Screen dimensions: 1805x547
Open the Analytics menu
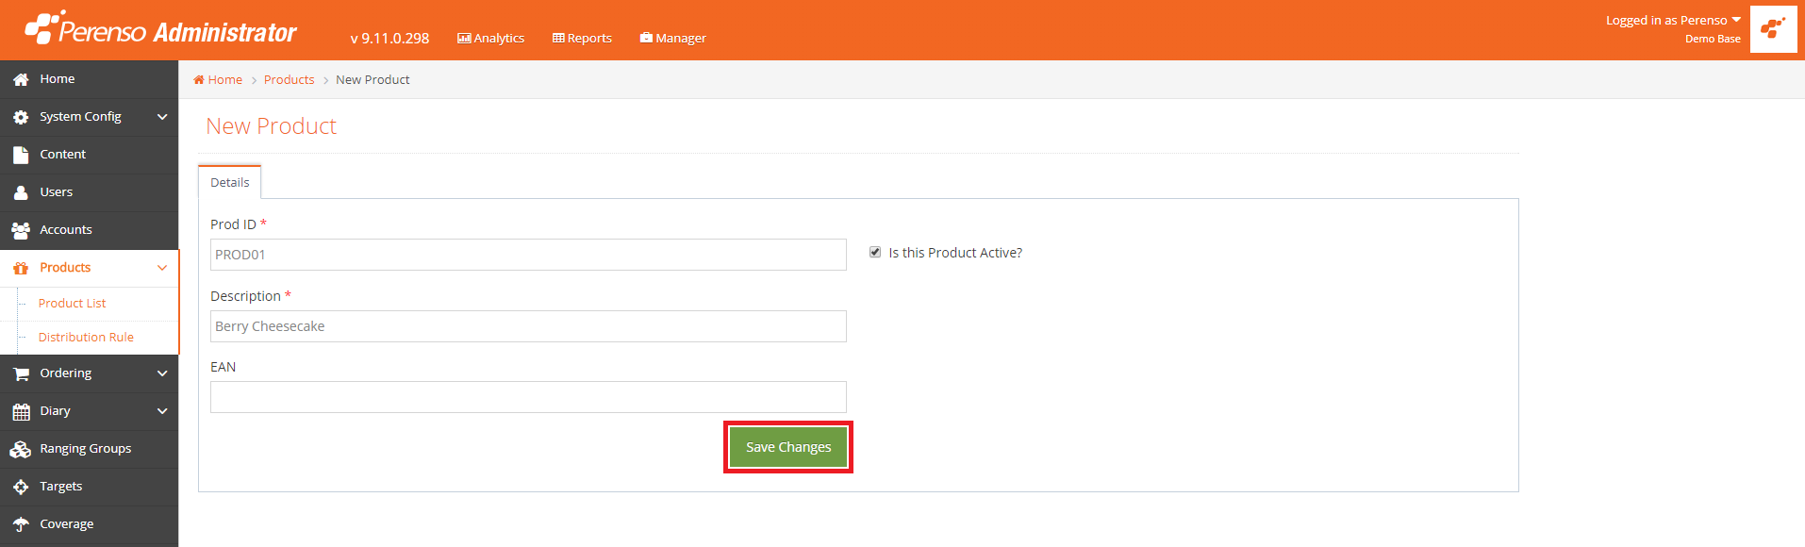[490, 38]
